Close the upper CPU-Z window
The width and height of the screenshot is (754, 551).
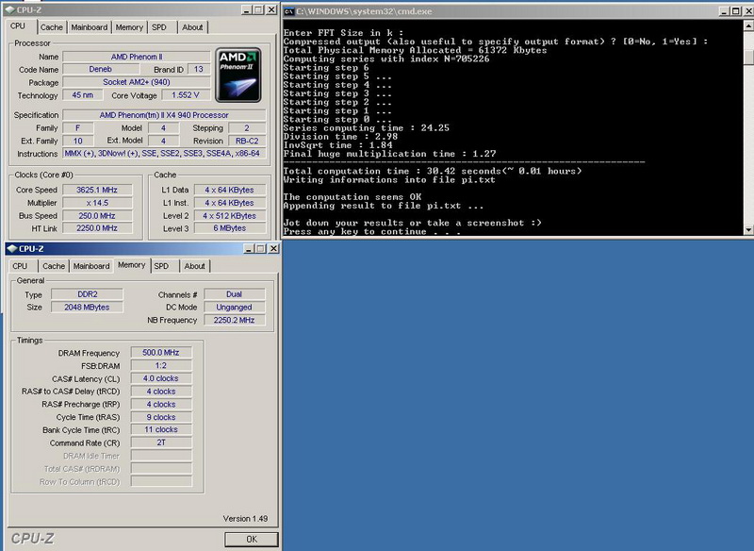pyautogui.click(x=271, y=9)
